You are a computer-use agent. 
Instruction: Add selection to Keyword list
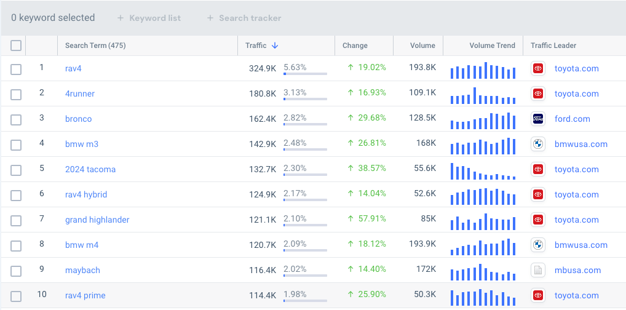click(x=149, y=18)
